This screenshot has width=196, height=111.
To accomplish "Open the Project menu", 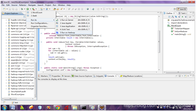I will click(48, 5).
